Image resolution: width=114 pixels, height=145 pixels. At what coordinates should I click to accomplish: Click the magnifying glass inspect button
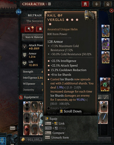click(29, 29)
